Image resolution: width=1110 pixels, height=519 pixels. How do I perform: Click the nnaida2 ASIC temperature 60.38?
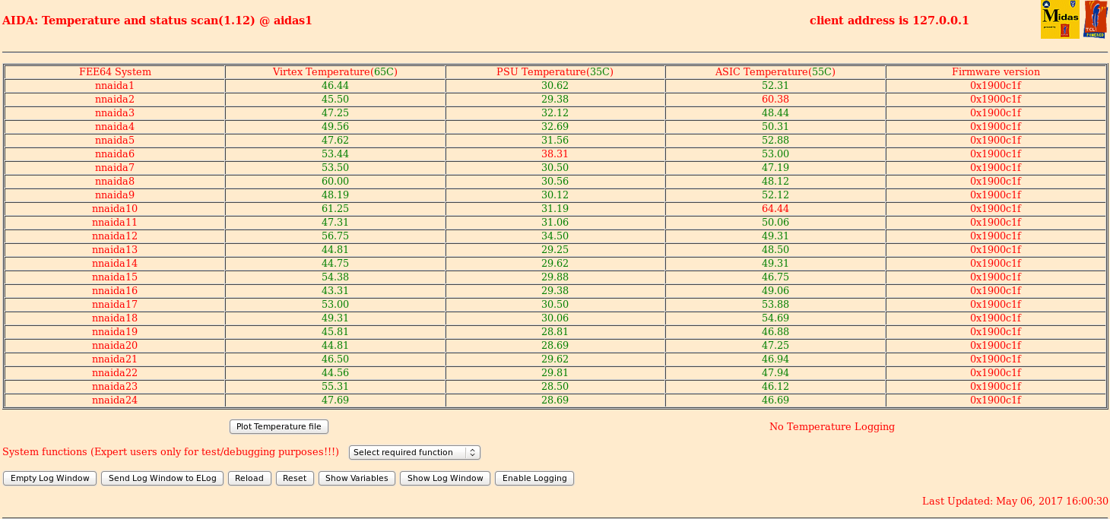(x=775, y=100)
